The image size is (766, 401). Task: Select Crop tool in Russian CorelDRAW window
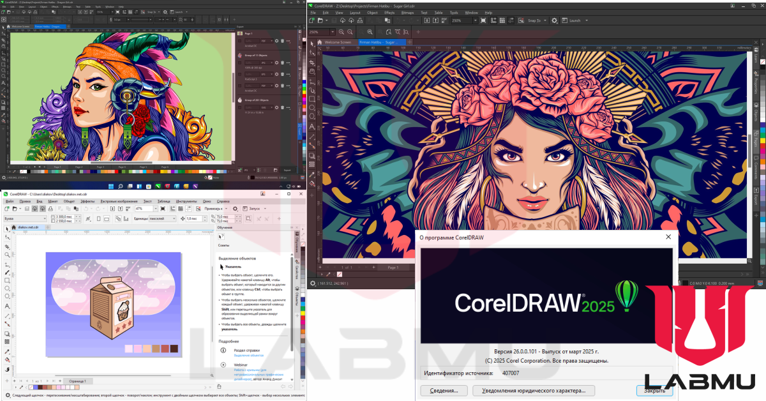(7, 246)
